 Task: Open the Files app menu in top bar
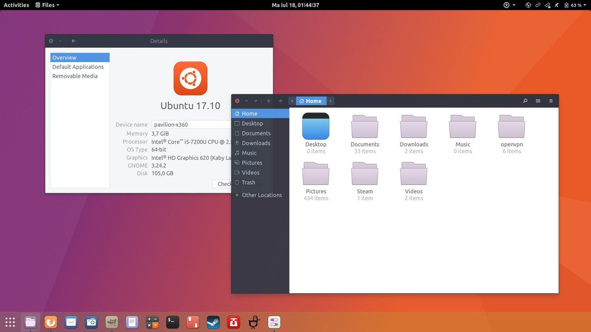click(47, 5)
